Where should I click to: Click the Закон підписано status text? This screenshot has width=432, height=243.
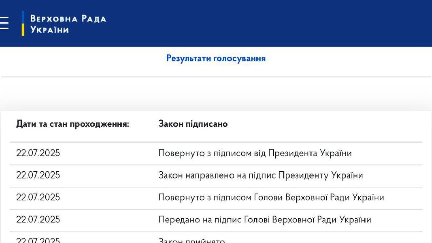[x=193, y=124]
